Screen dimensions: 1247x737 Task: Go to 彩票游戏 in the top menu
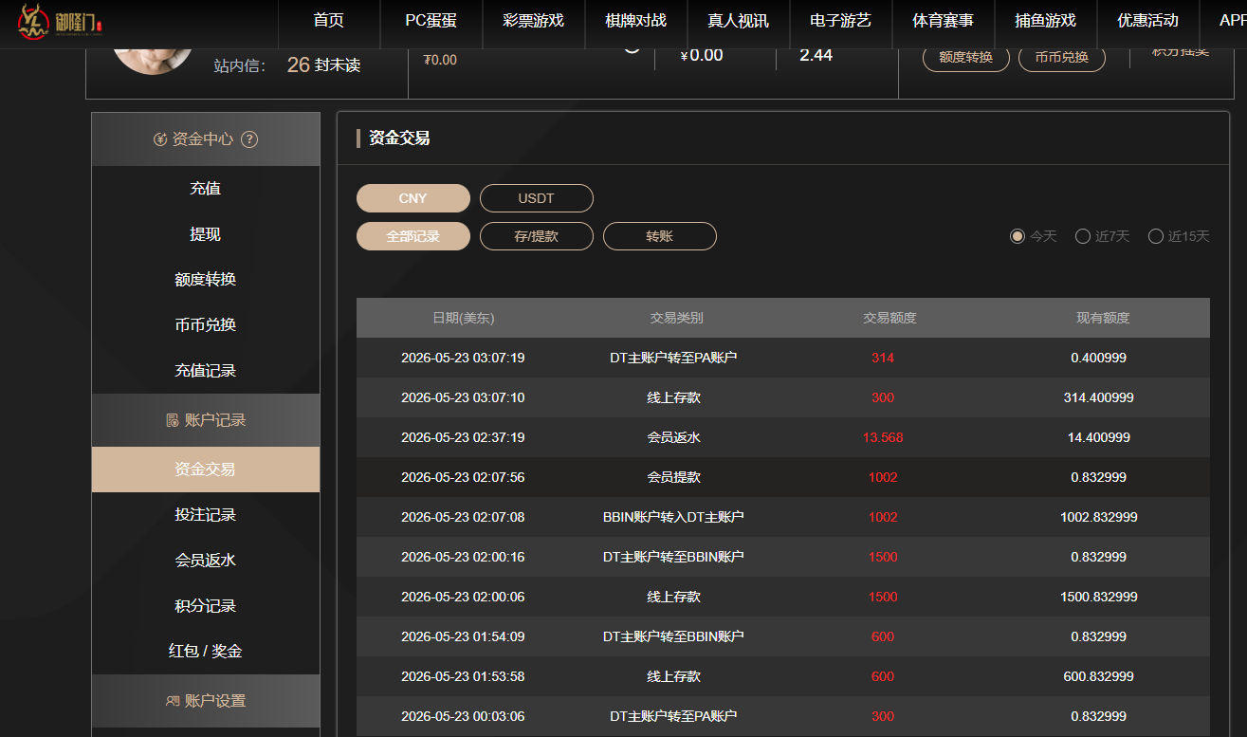[533, 21]
